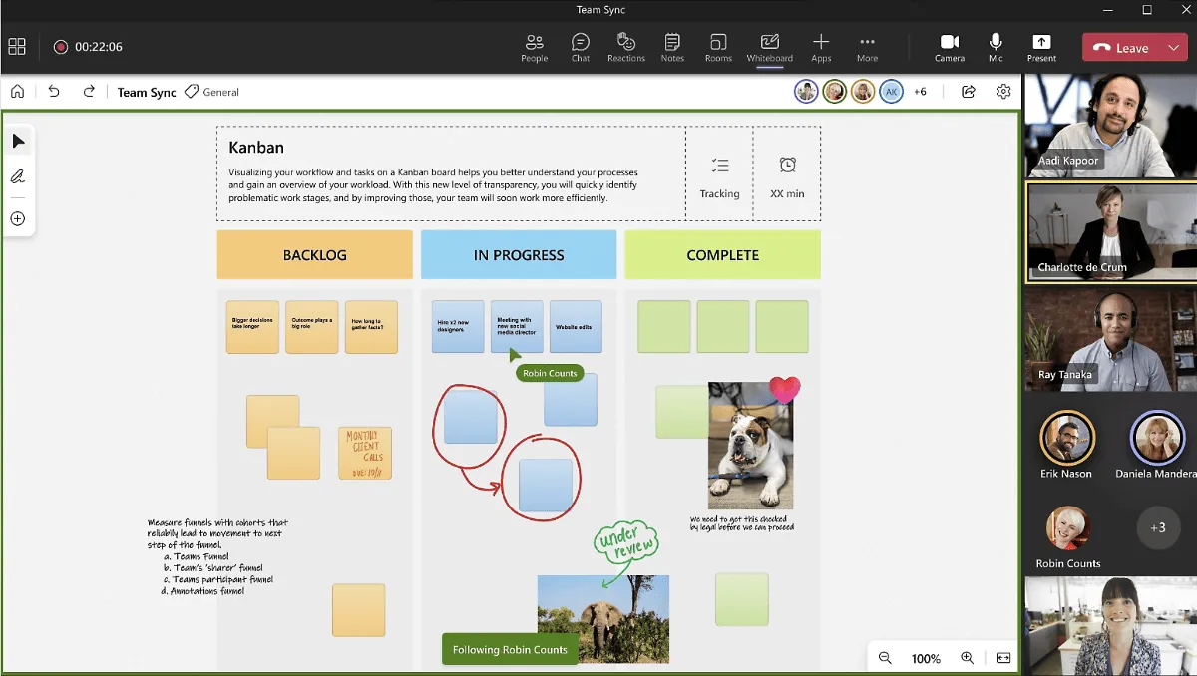Image resolution: width=1197 pixels, height=676 pixels.
Task: Click the General channel tag
Action: click(212, 92)
